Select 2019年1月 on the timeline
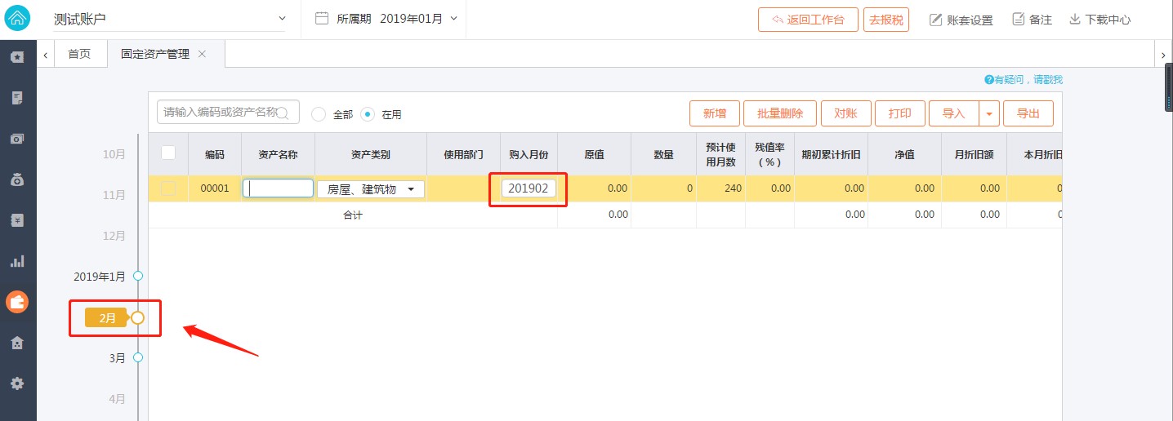The height and width of the screenshot is (421, 1173). point(100,277)
